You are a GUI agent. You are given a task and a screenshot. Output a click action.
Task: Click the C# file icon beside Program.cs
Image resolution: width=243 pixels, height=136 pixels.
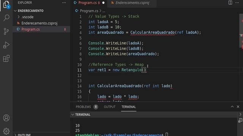pyautogui.click(x=18, y=29)
